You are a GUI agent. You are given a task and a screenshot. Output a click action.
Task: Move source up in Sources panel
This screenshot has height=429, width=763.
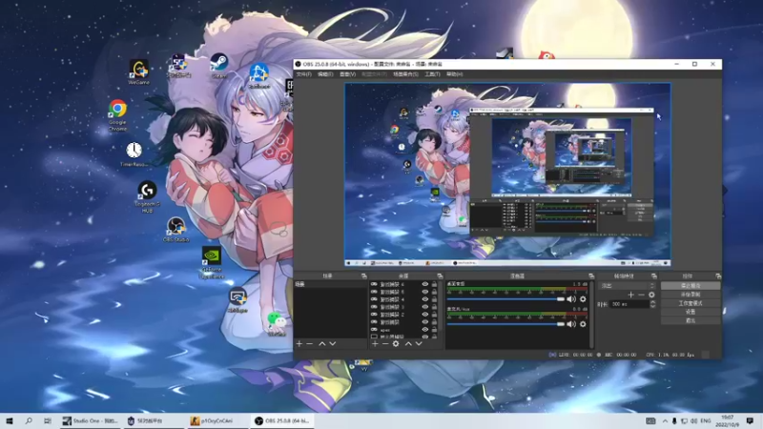tap(408, 344)
